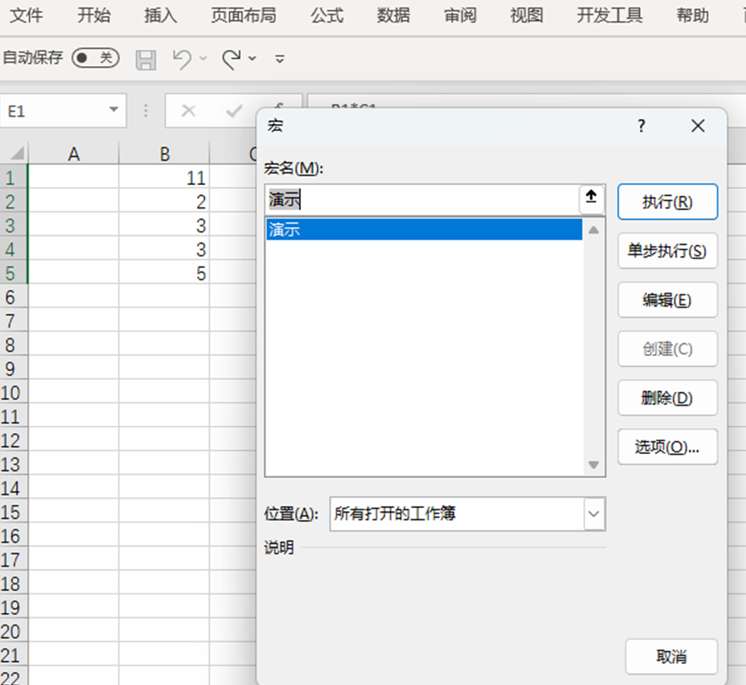Switch to the 数据 ribbon tab
This screenshot has height=685, width=746.
[x=393, y=15]
